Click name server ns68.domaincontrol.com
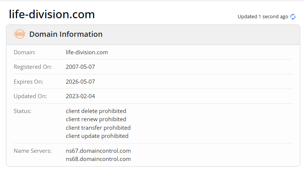Viewport: 304px width, 171px height. [x=98, y=159]
